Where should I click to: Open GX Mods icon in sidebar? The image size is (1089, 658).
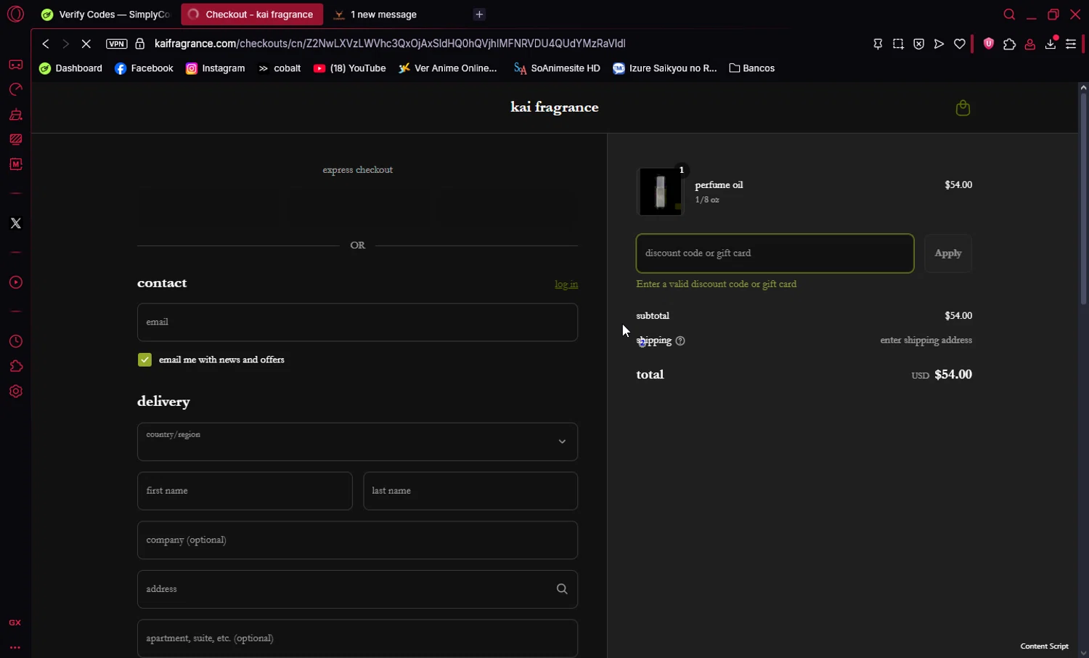point(15,164)
